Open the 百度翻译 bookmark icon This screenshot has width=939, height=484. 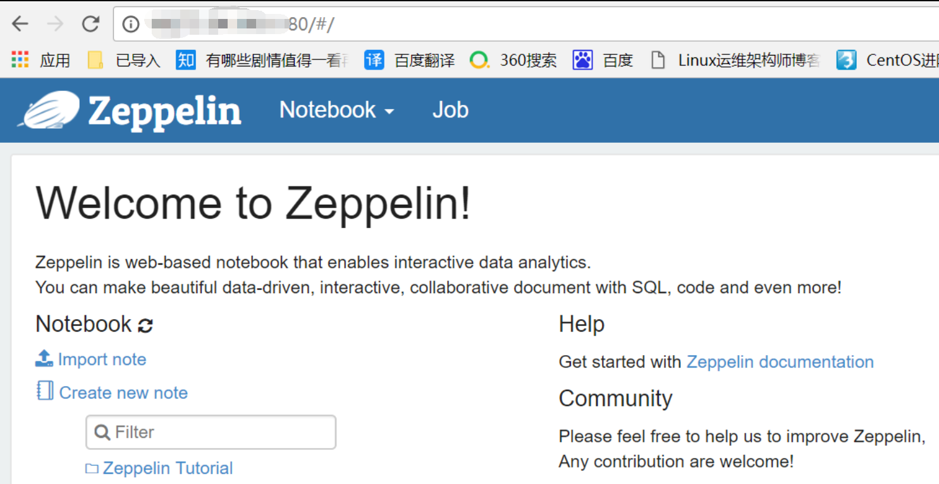[x=374, y=59]
